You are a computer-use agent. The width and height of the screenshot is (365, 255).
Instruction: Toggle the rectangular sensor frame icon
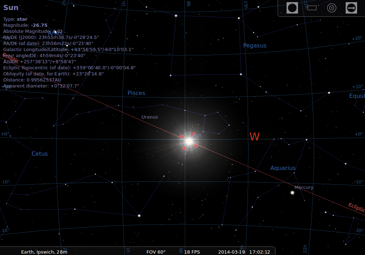point(312,8)
